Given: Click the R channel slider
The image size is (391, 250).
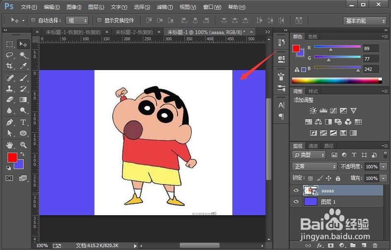Looking at the screenshot, I should pyautogui.click(x=338, y=47).
